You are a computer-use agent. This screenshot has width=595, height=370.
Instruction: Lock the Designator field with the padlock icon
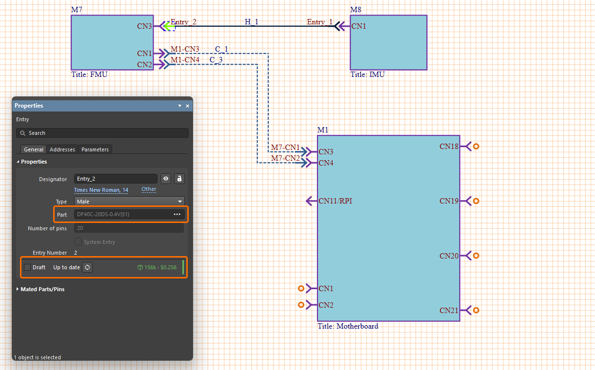[179, 179]
